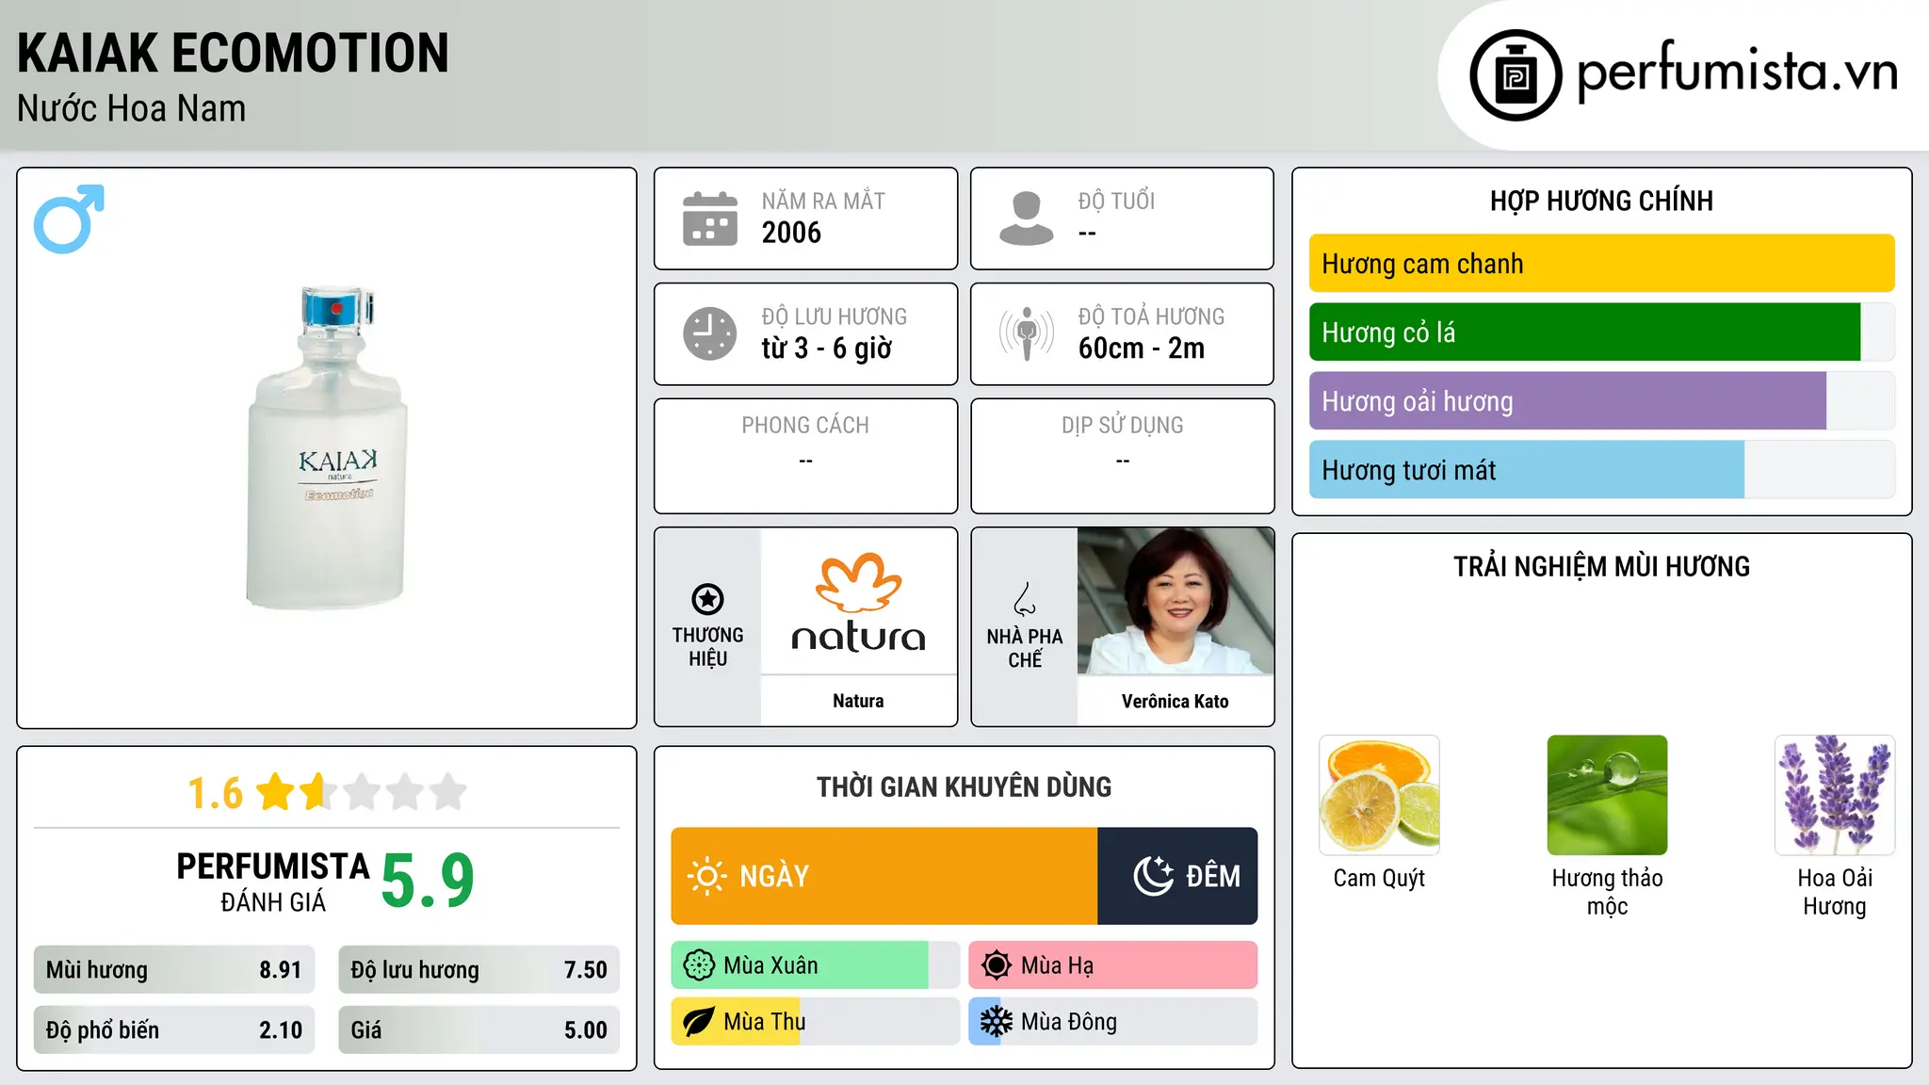Viewport: 1929px width, 1085px height.
Task: Click the Độ phổ biến 2.10 score row
Action: point(174,1030)
